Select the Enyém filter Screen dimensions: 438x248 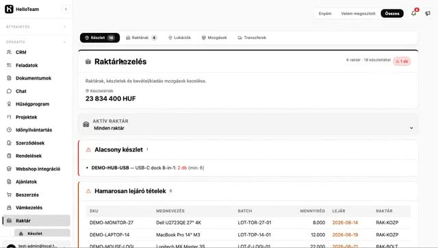point(325,14)
